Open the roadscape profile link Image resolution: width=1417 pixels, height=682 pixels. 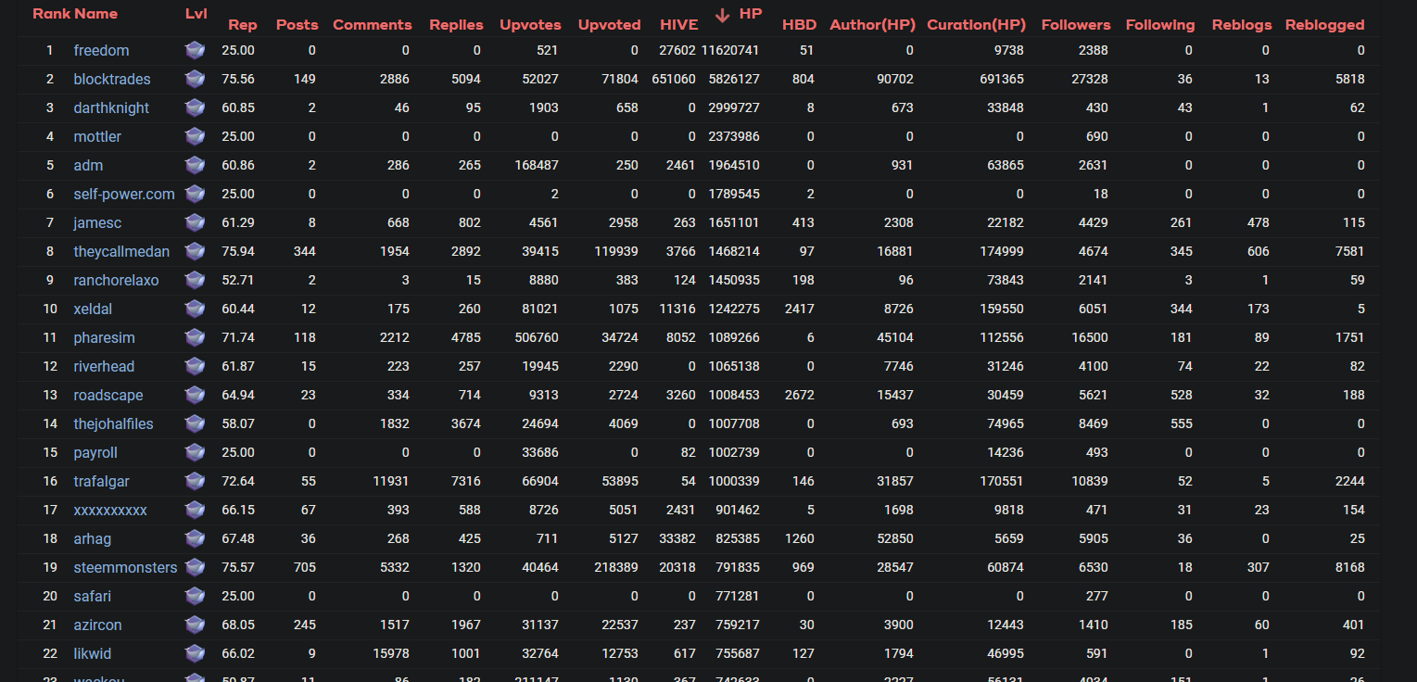coord(108,395)
